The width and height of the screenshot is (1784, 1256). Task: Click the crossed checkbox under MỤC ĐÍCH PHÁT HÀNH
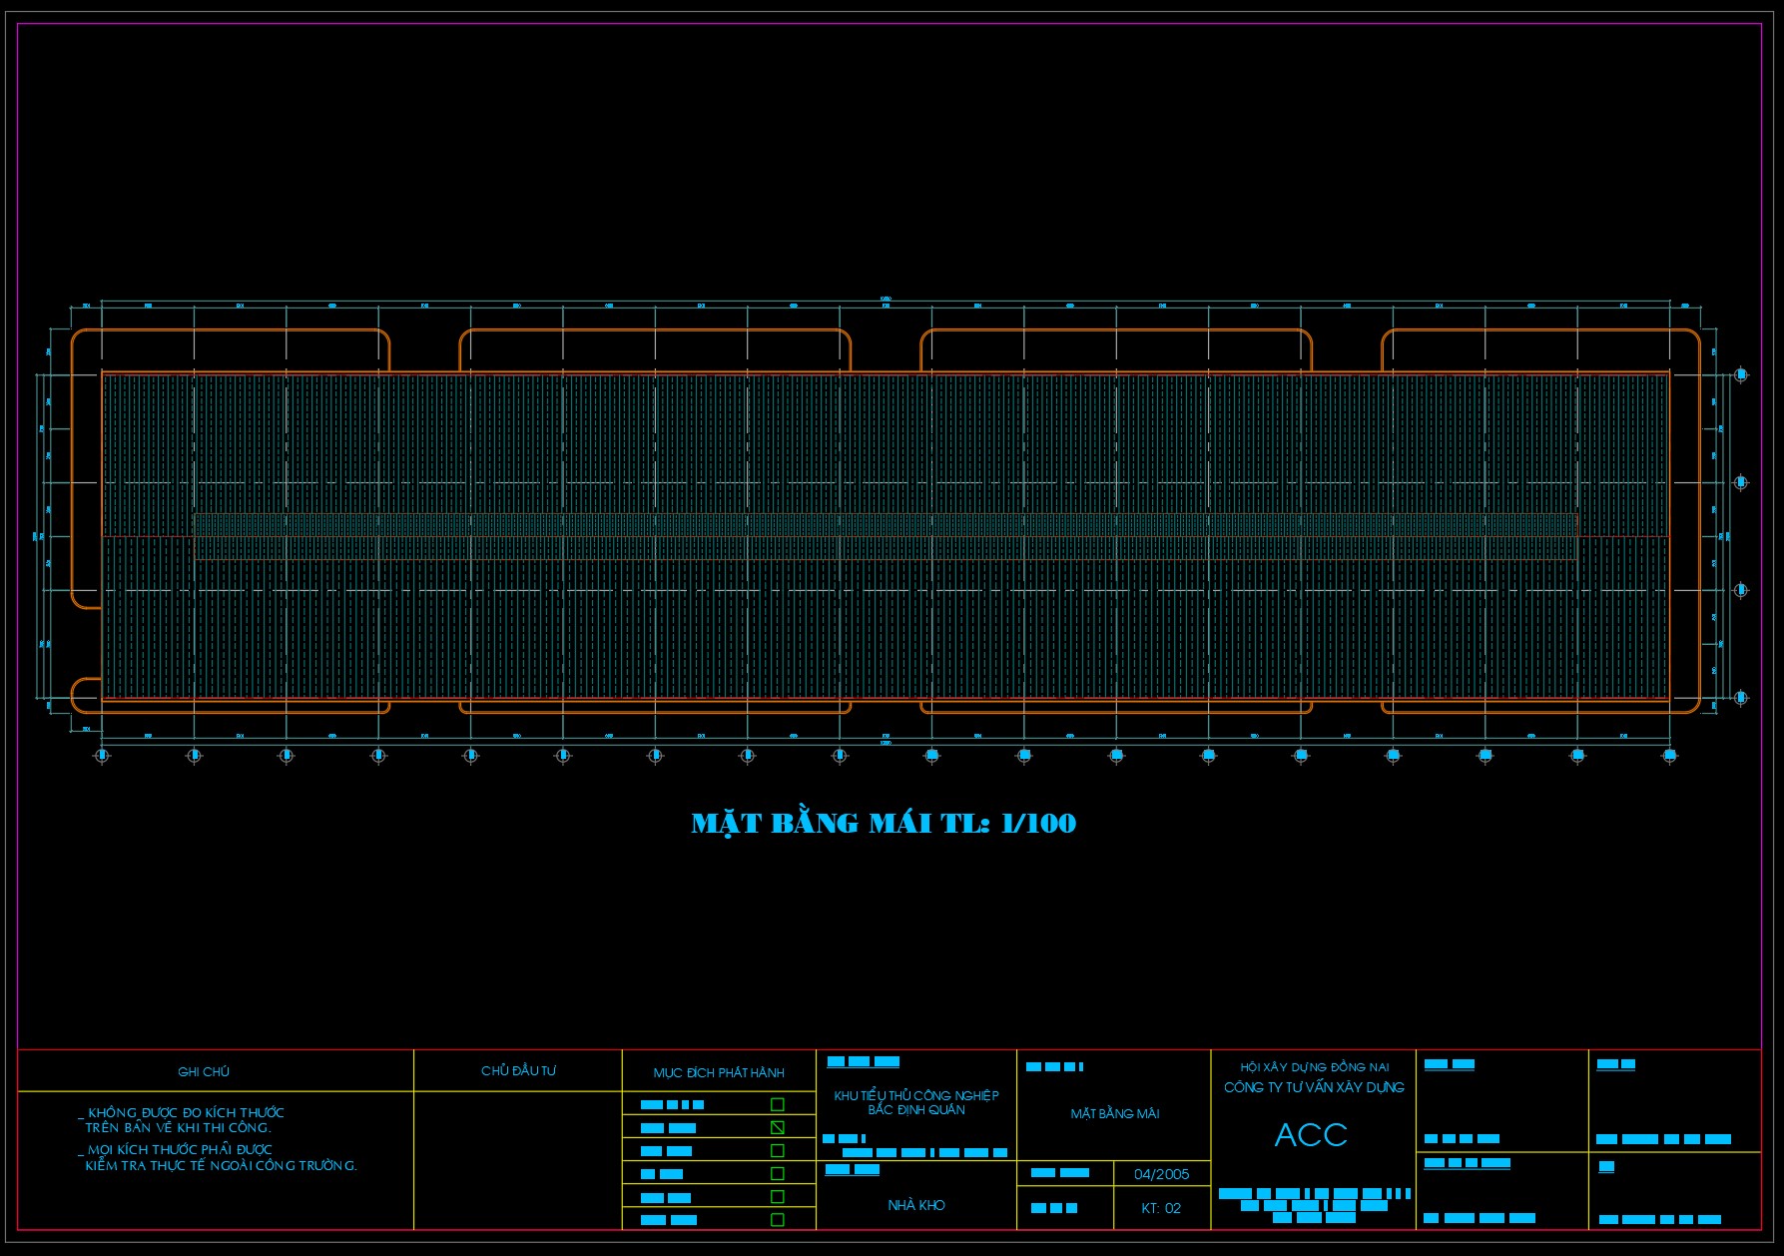click(778, 1127)
